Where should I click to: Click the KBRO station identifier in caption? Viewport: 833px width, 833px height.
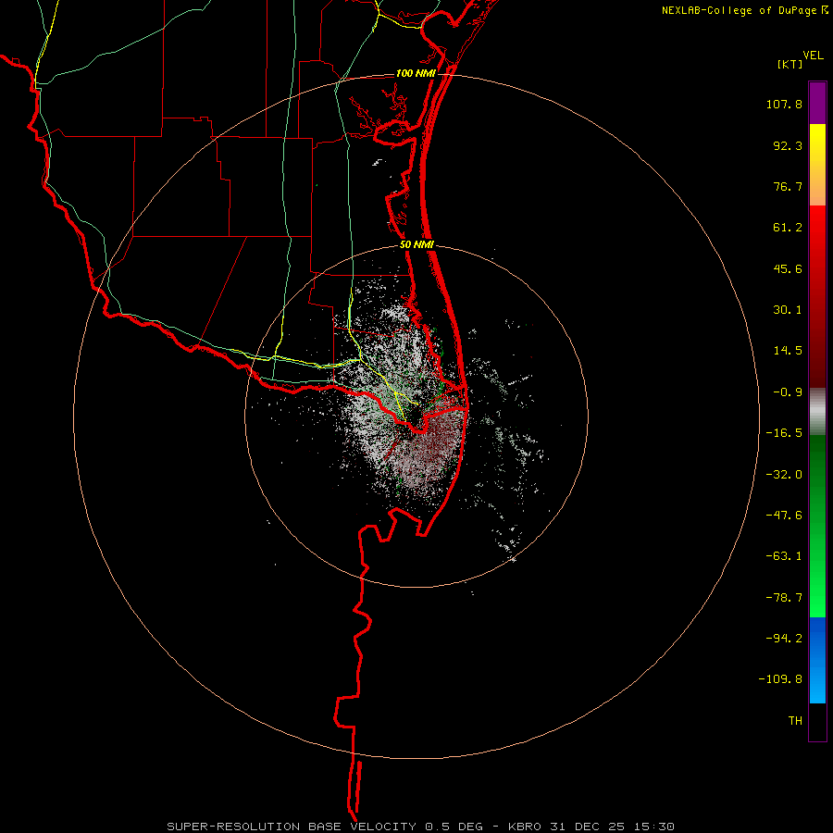pyautogui.click(x=525, y=827)
